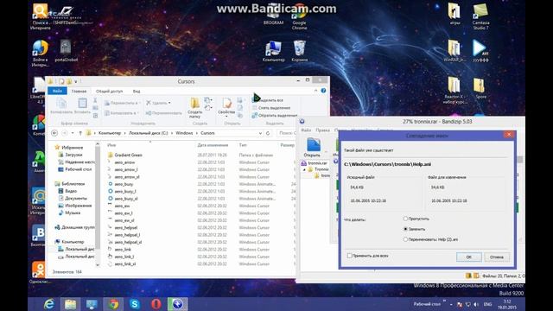Click the File Explorer taskbar icon

(x=71, y=304)
